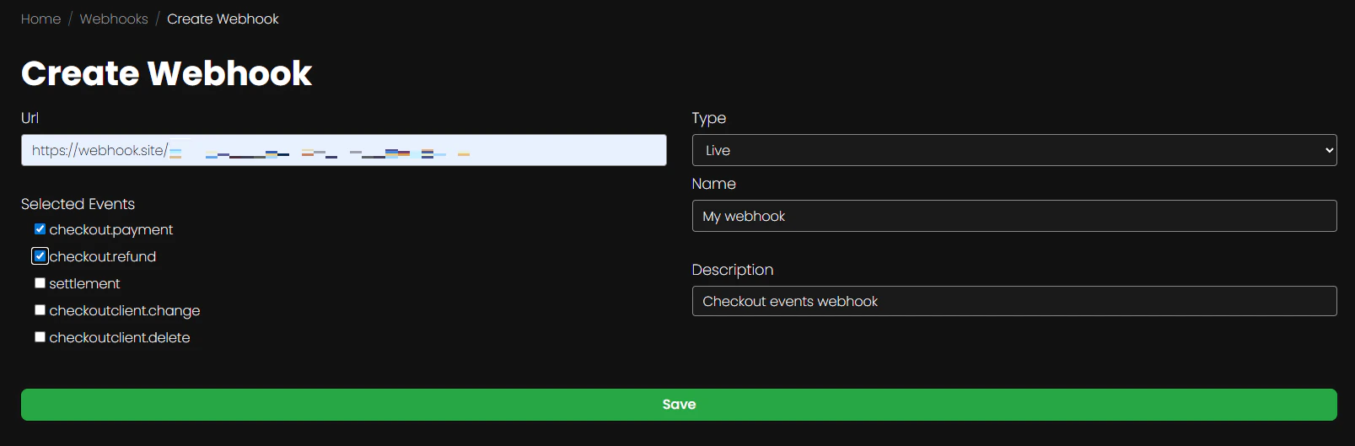Click the green Save button
This screenshot has width=1355, height=446.
point(679,405)
